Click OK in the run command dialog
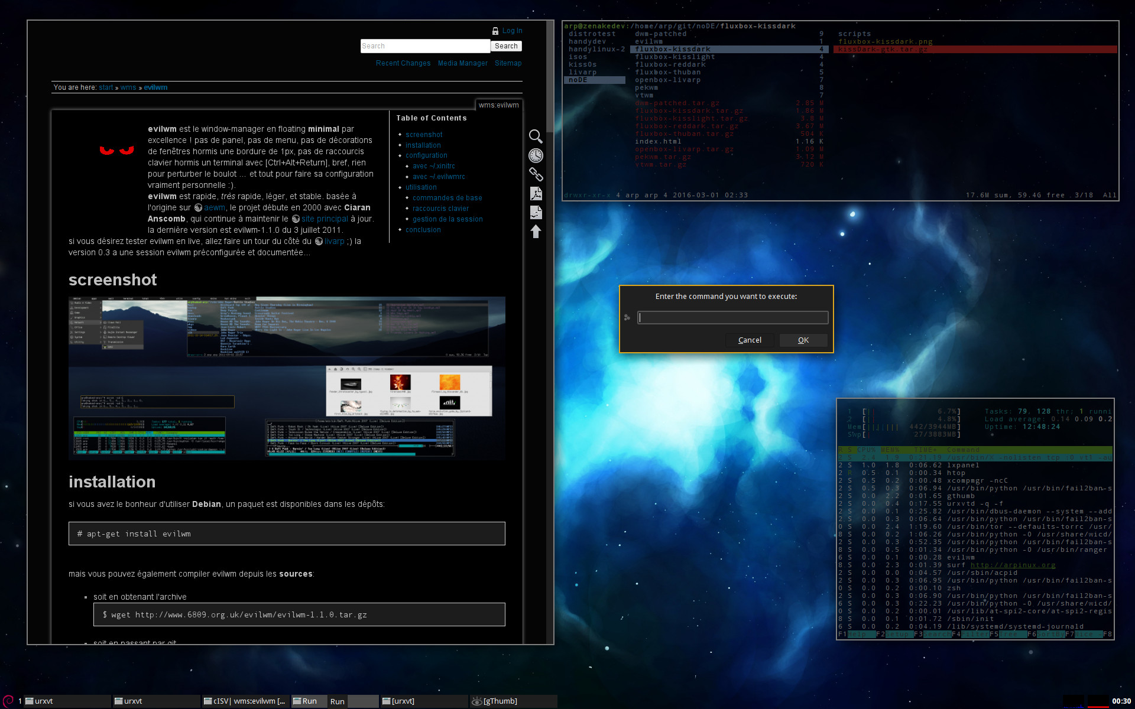The width and height of the screenshot is (1135, 709). 803,340
